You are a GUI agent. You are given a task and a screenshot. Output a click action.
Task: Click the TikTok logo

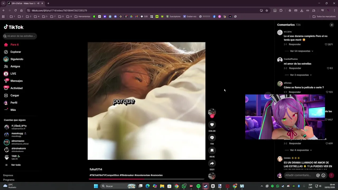14,27
